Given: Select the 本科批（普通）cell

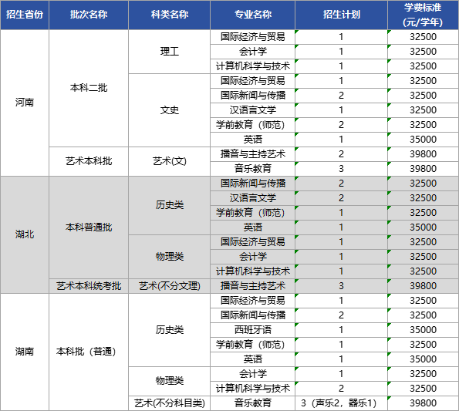Looking at the screenshot, I should [89, 352].
